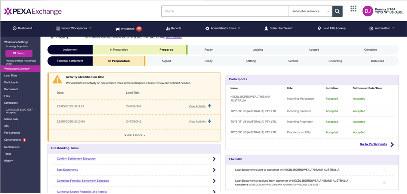Image resolution: width=407 pixels, height=194 pixels.
Task: Click the Automation square icon
Action: (371, 28)
